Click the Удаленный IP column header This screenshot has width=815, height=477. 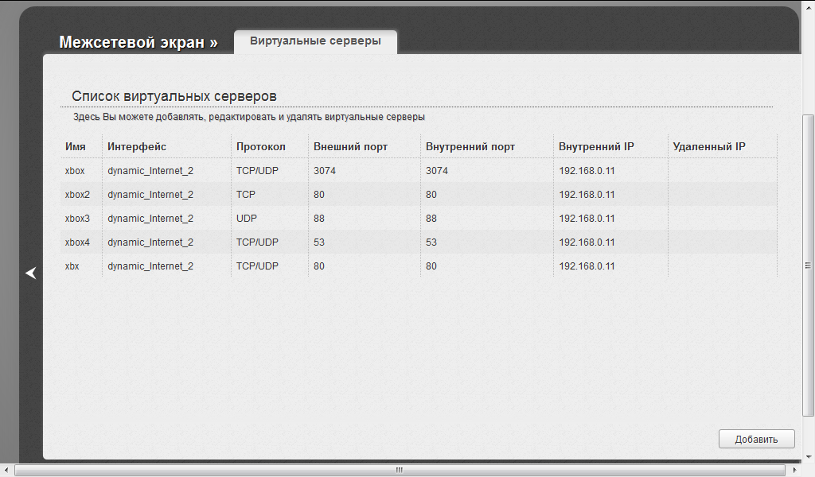(709, 147)
